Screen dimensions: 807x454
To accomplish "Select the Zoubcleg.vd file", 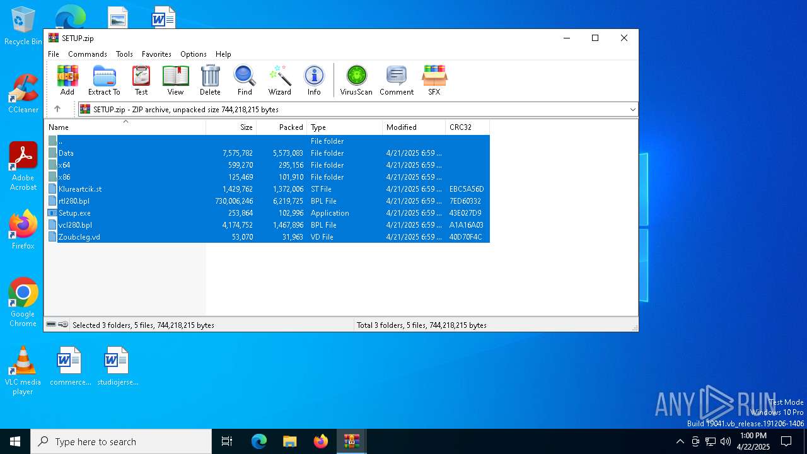I will (x=267, y=237).
